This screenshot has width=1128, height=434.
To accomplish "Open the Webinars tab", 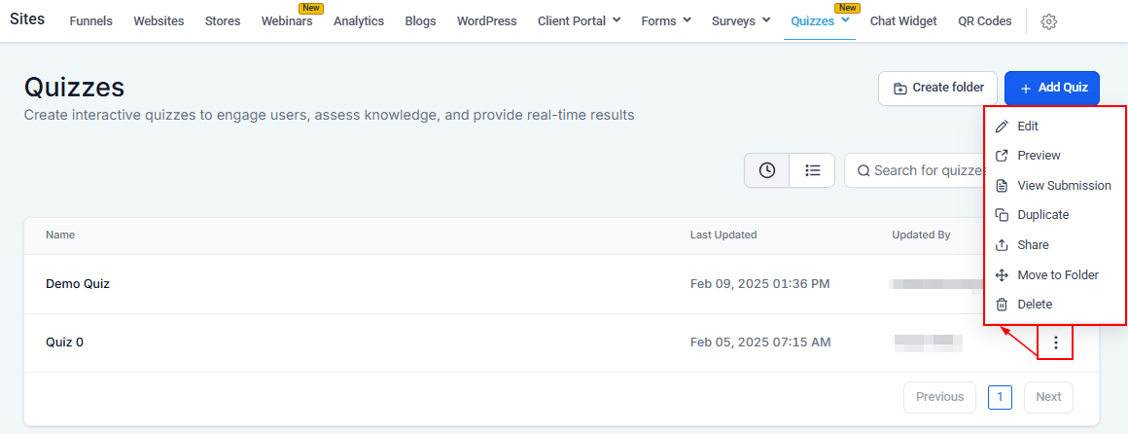I will [287, 21].
